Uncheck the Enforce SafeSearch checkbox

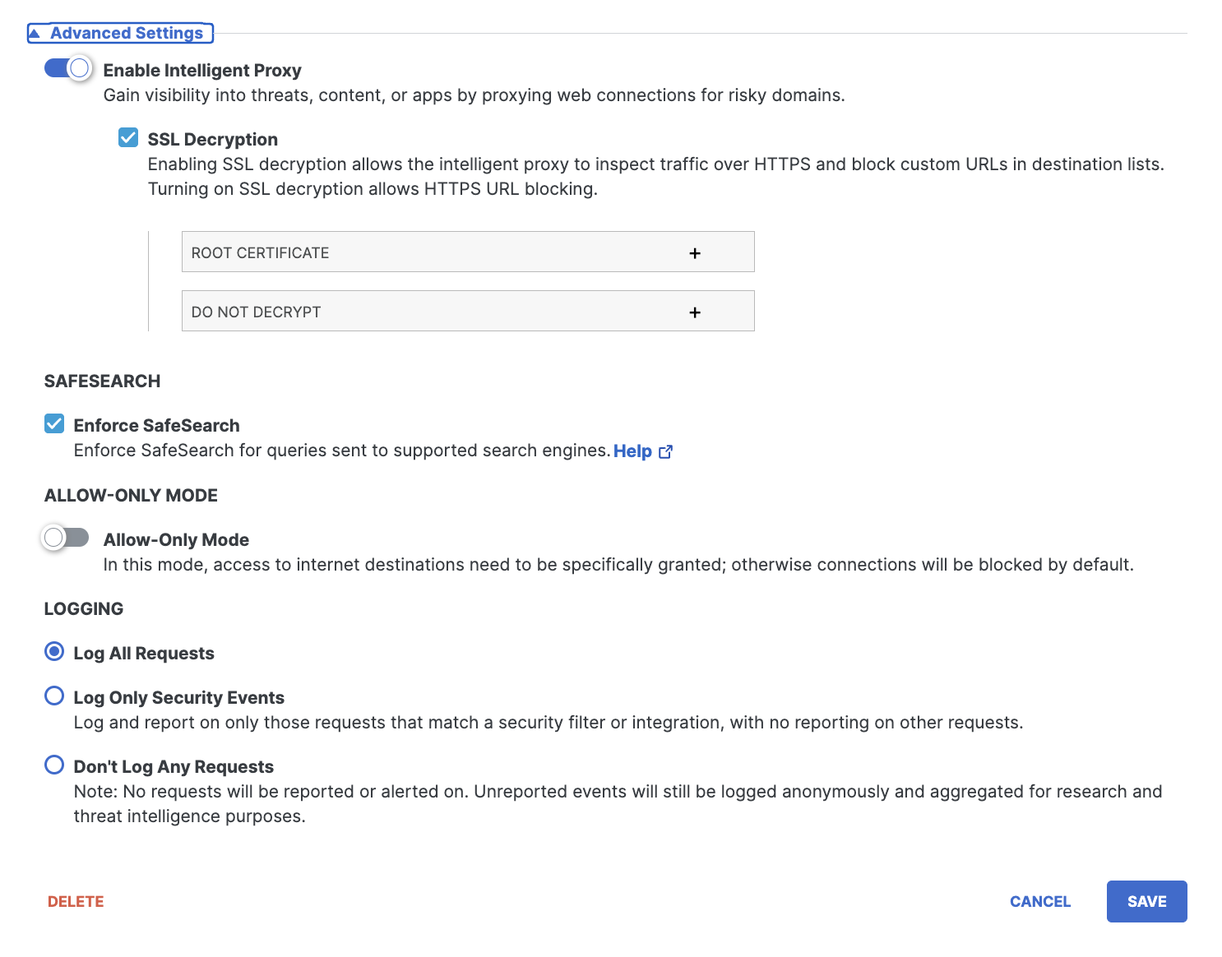tap(54, 423)
